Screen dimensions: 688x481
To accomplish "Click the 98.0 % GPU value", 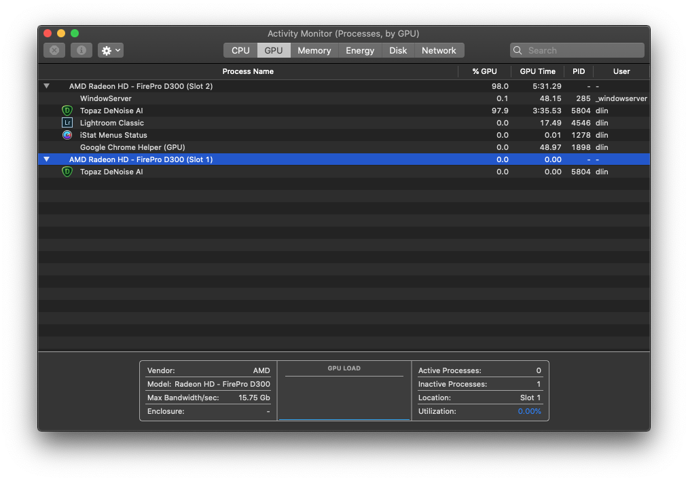I will point(500,86).
